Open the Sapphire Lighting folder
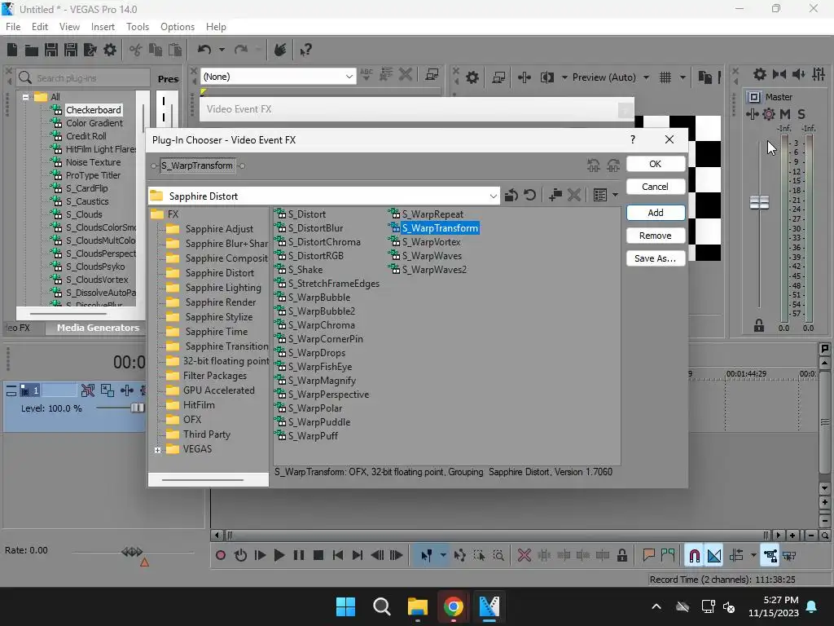The image size is (834, 626). point(223,288)
